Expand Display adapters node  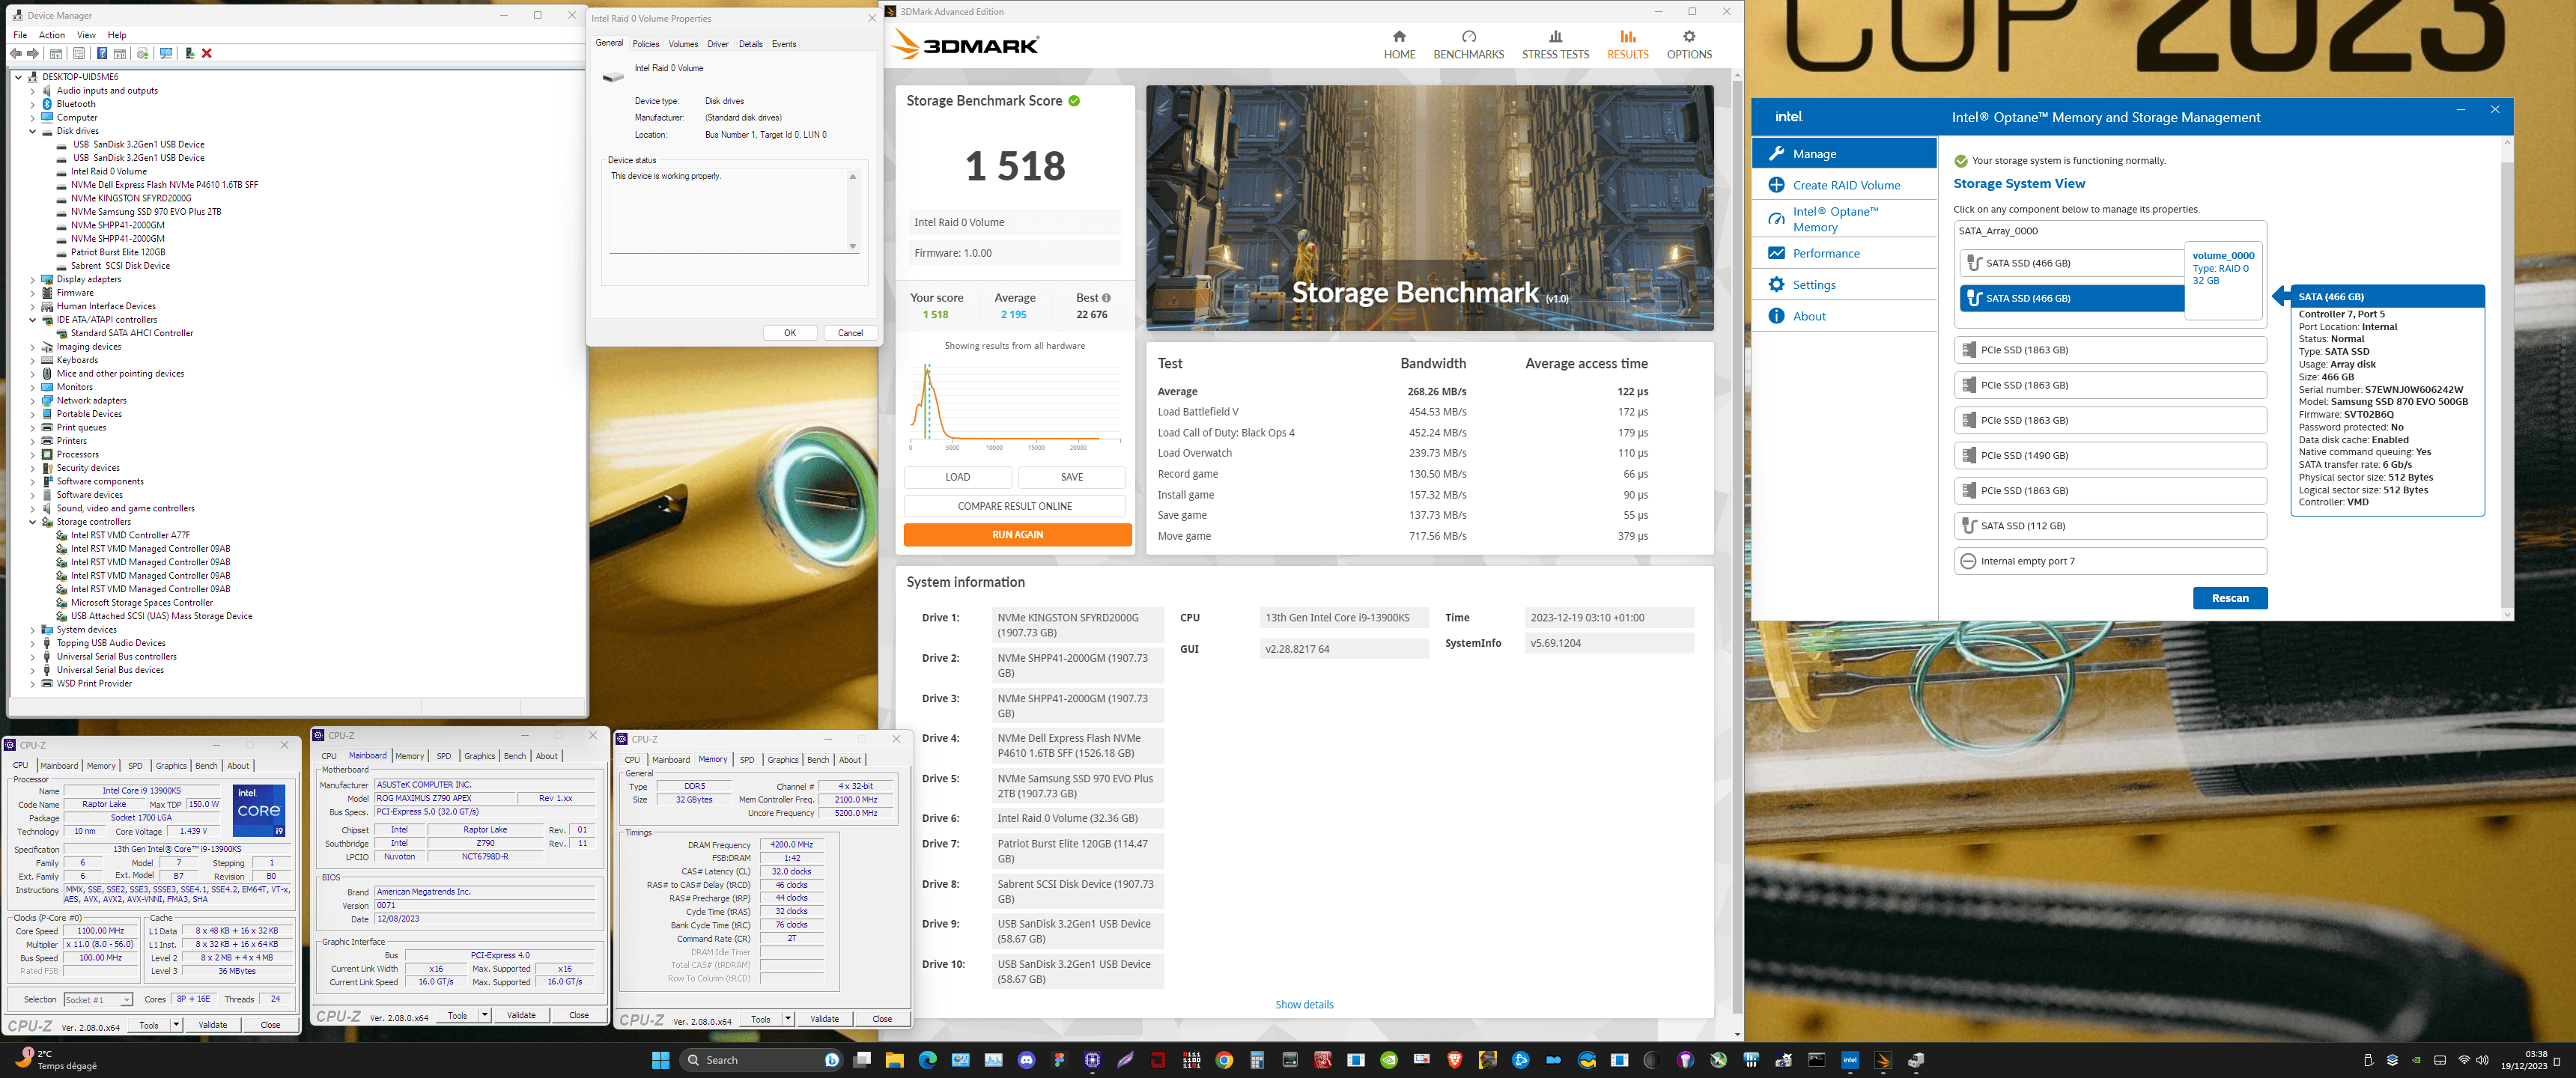32,279
